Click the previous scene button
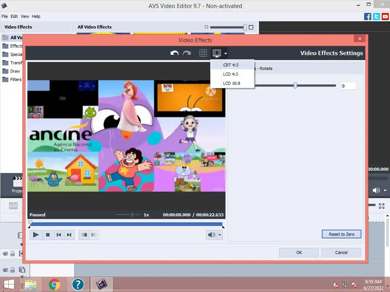 point(84,235)
